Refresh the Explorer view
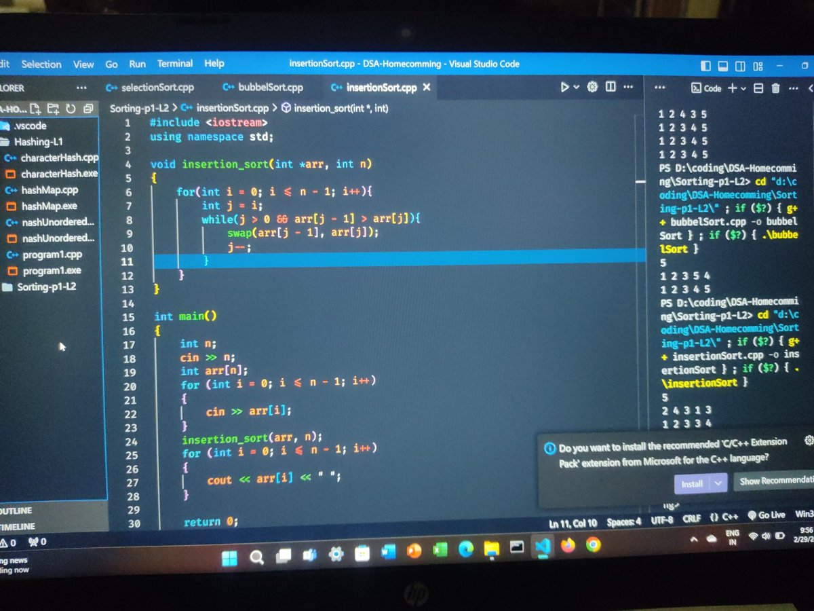Screen dimensions: 814x611 coord(71,109)
